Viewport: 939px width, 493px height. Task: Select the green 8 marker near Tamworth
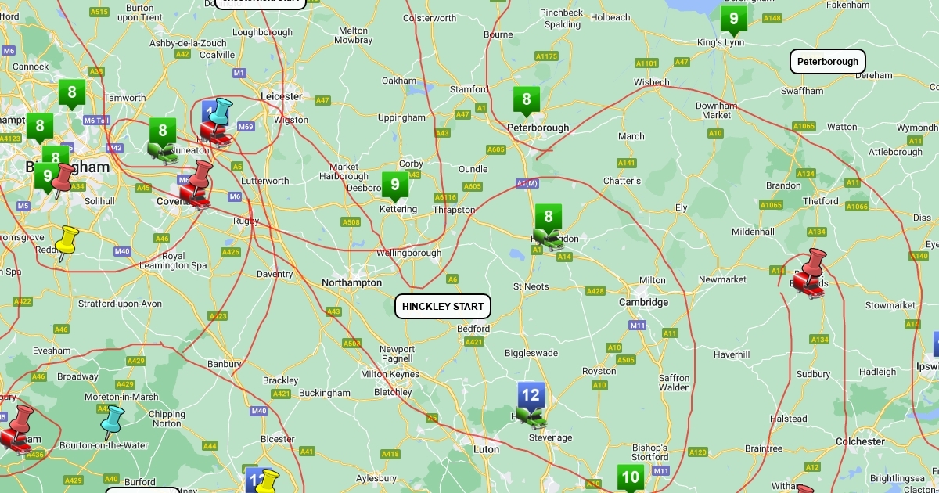coord(72,95)
